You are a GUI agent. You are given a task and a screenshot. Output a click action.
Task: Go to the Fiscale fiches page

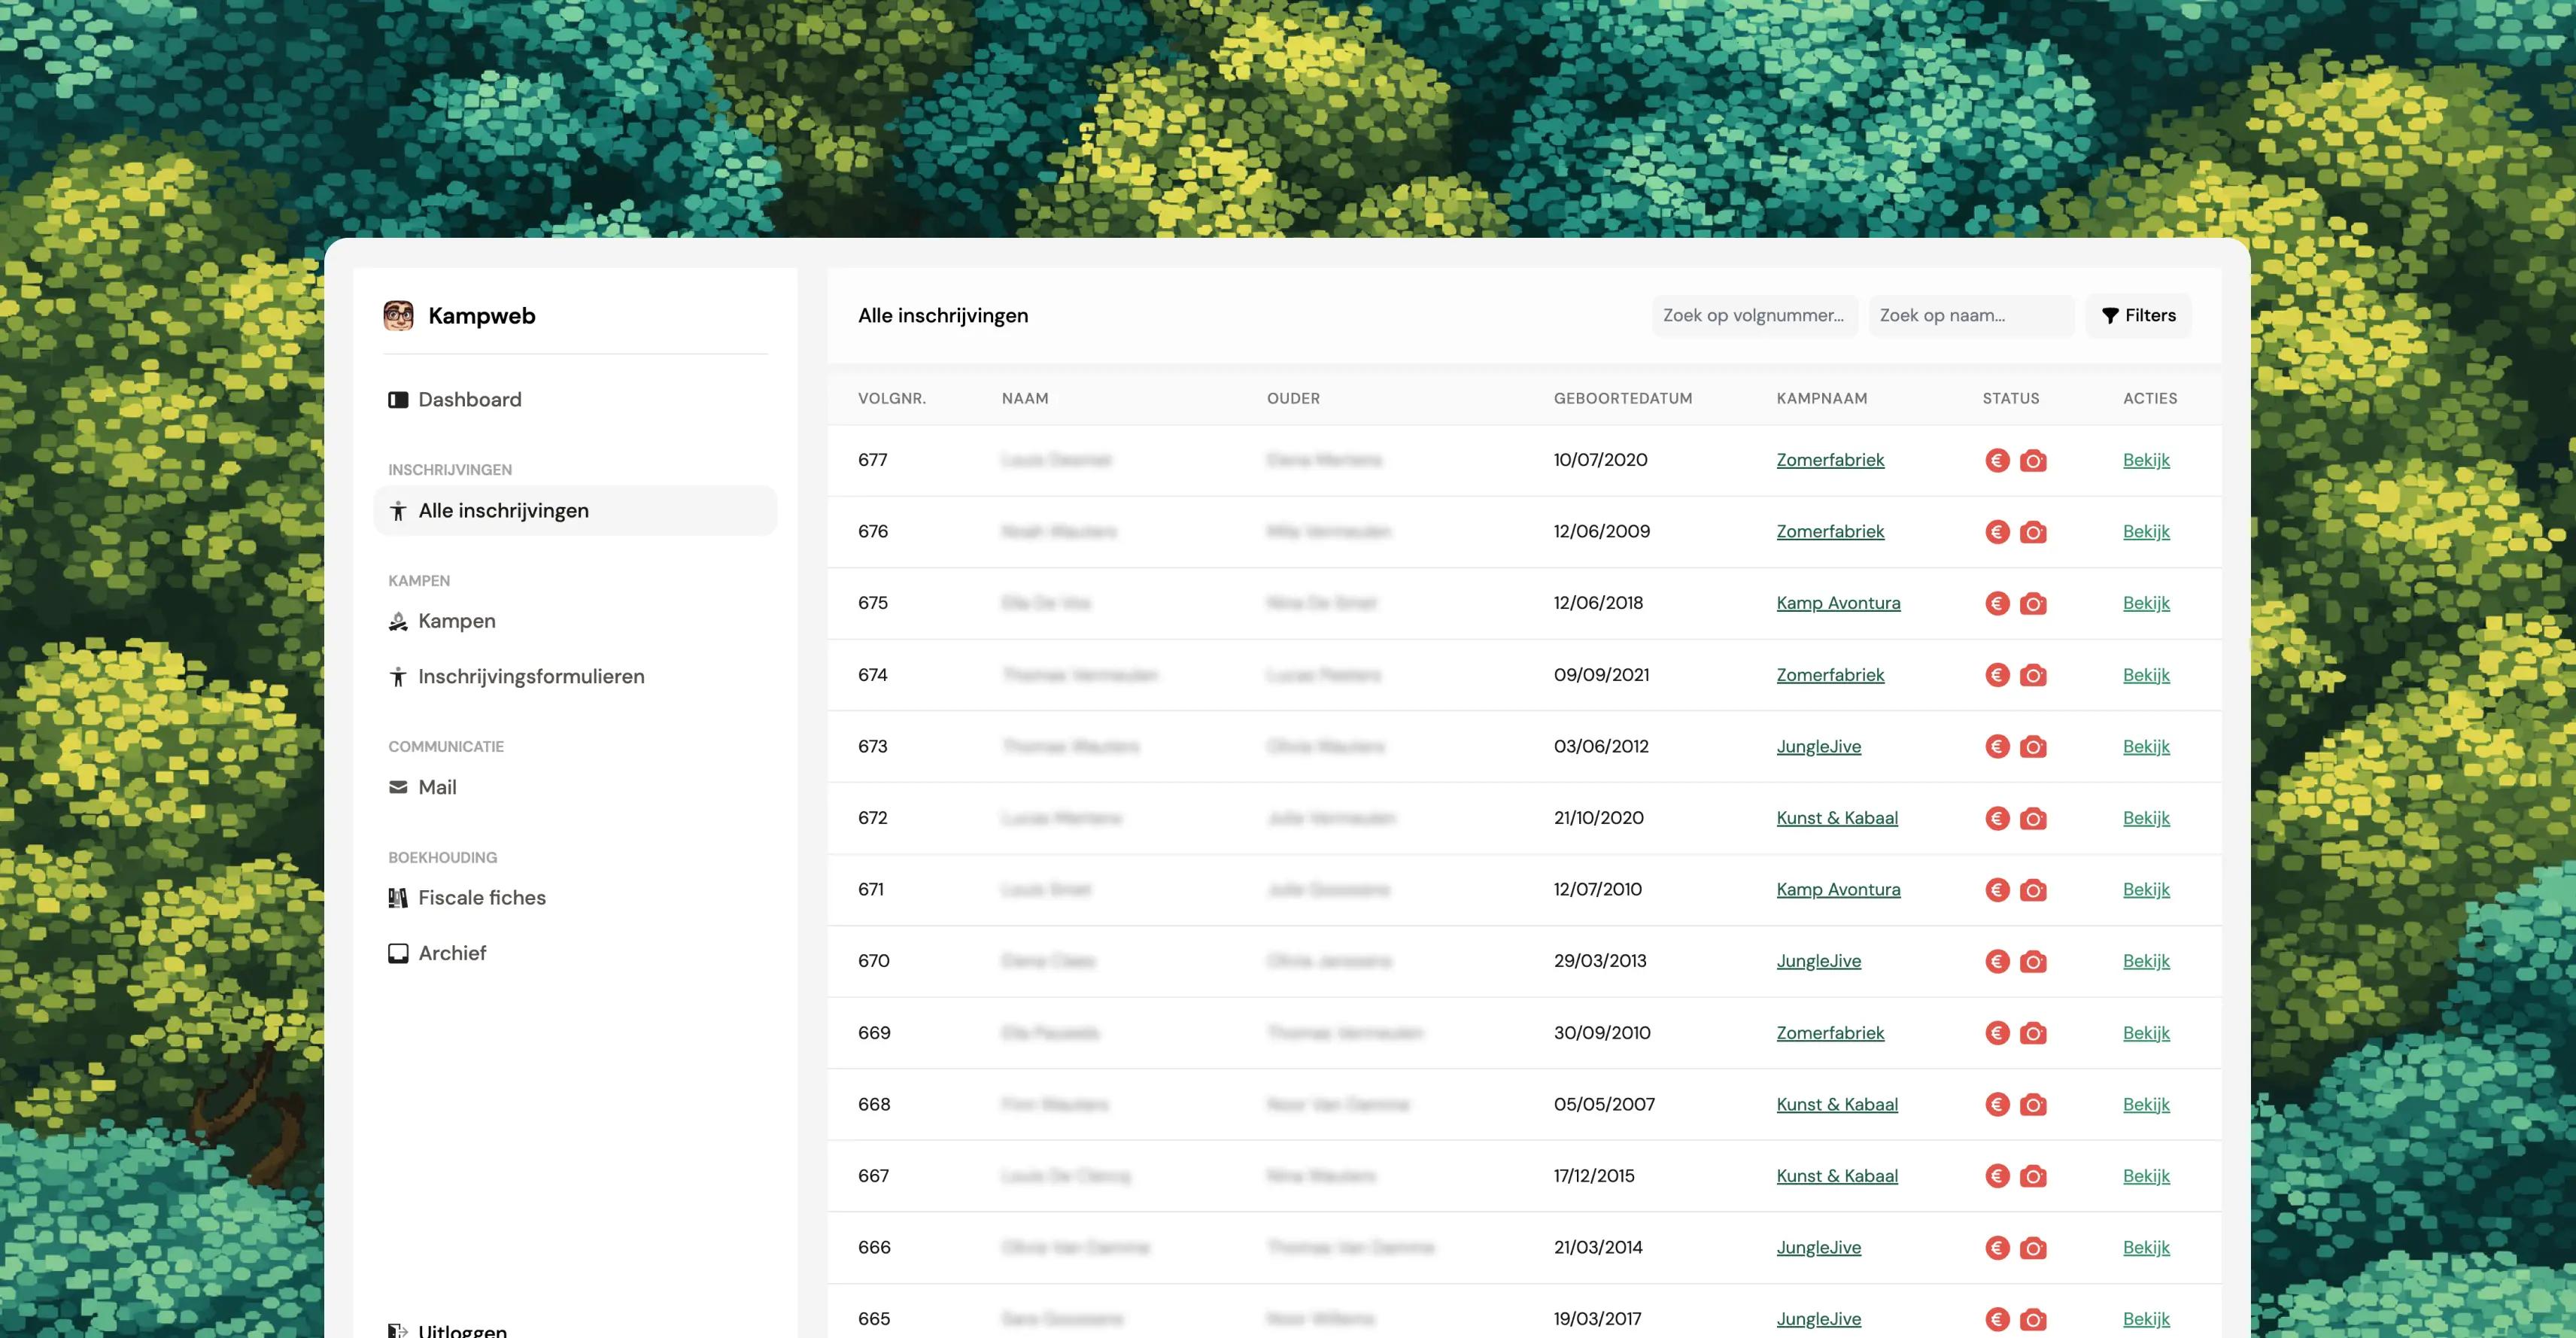click(481, 898)
